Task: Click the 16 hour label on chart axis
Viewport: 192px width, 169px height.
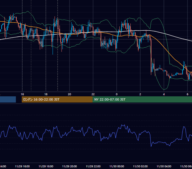Action: coord(22,94)
